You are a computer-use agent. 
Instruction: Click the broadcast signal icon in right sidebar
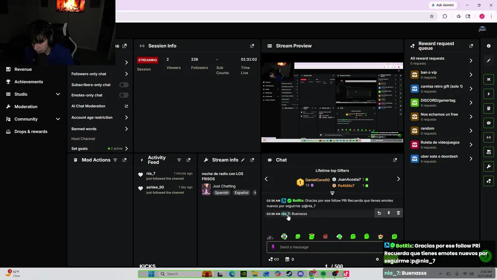pos(488,137)
